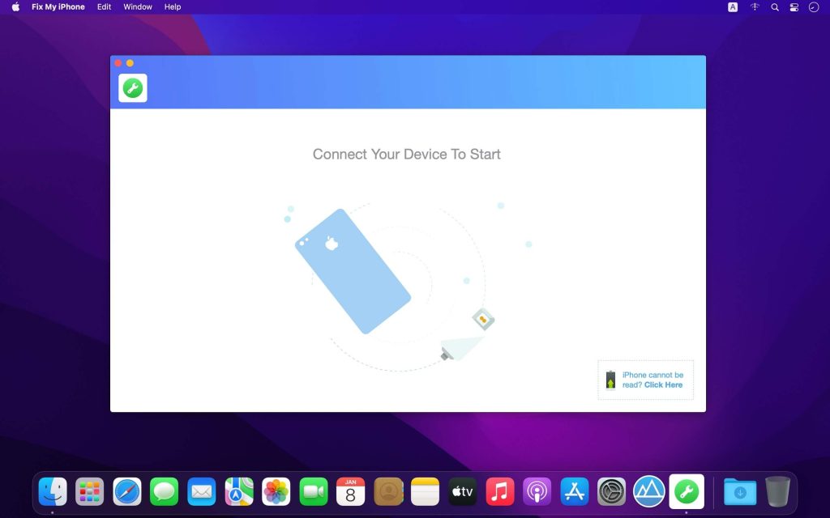Open the Calendar showing Jan 8
The image size is (830, 518).
(x=351, y=491)
